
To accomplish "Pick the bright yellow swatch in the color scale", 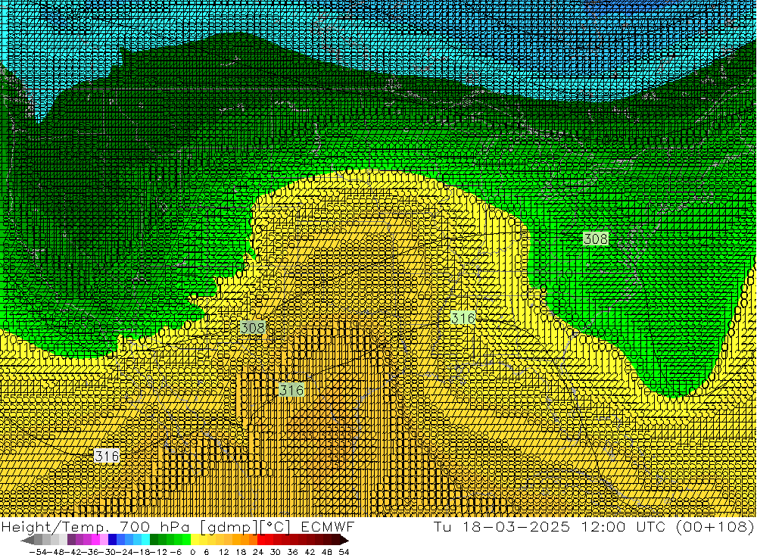I will coord(195,540).
